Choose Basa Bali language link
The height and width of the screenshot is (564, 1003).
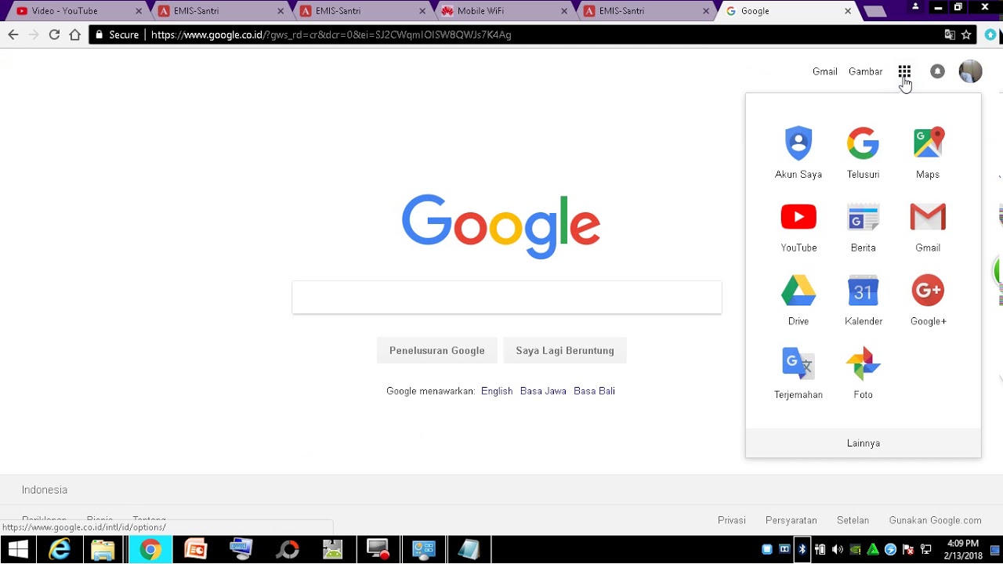click(594, 391)
